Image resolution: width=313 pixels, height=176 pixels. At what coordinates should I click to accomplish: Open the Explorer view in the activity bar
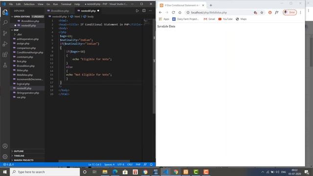click(x=5, y=12)
